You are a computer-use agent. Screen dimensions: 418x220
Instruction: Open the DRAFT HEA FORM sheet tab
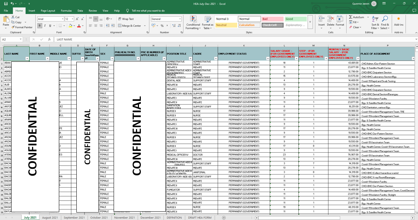(x=200, y=218)
